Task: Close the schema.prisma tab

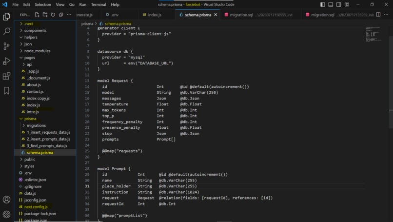Action: (216, 15)
